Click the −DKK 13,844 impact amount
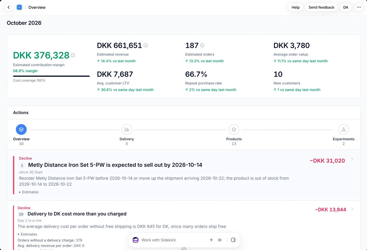This screenshot has height=250, width=367. click(x=330, y=210)
